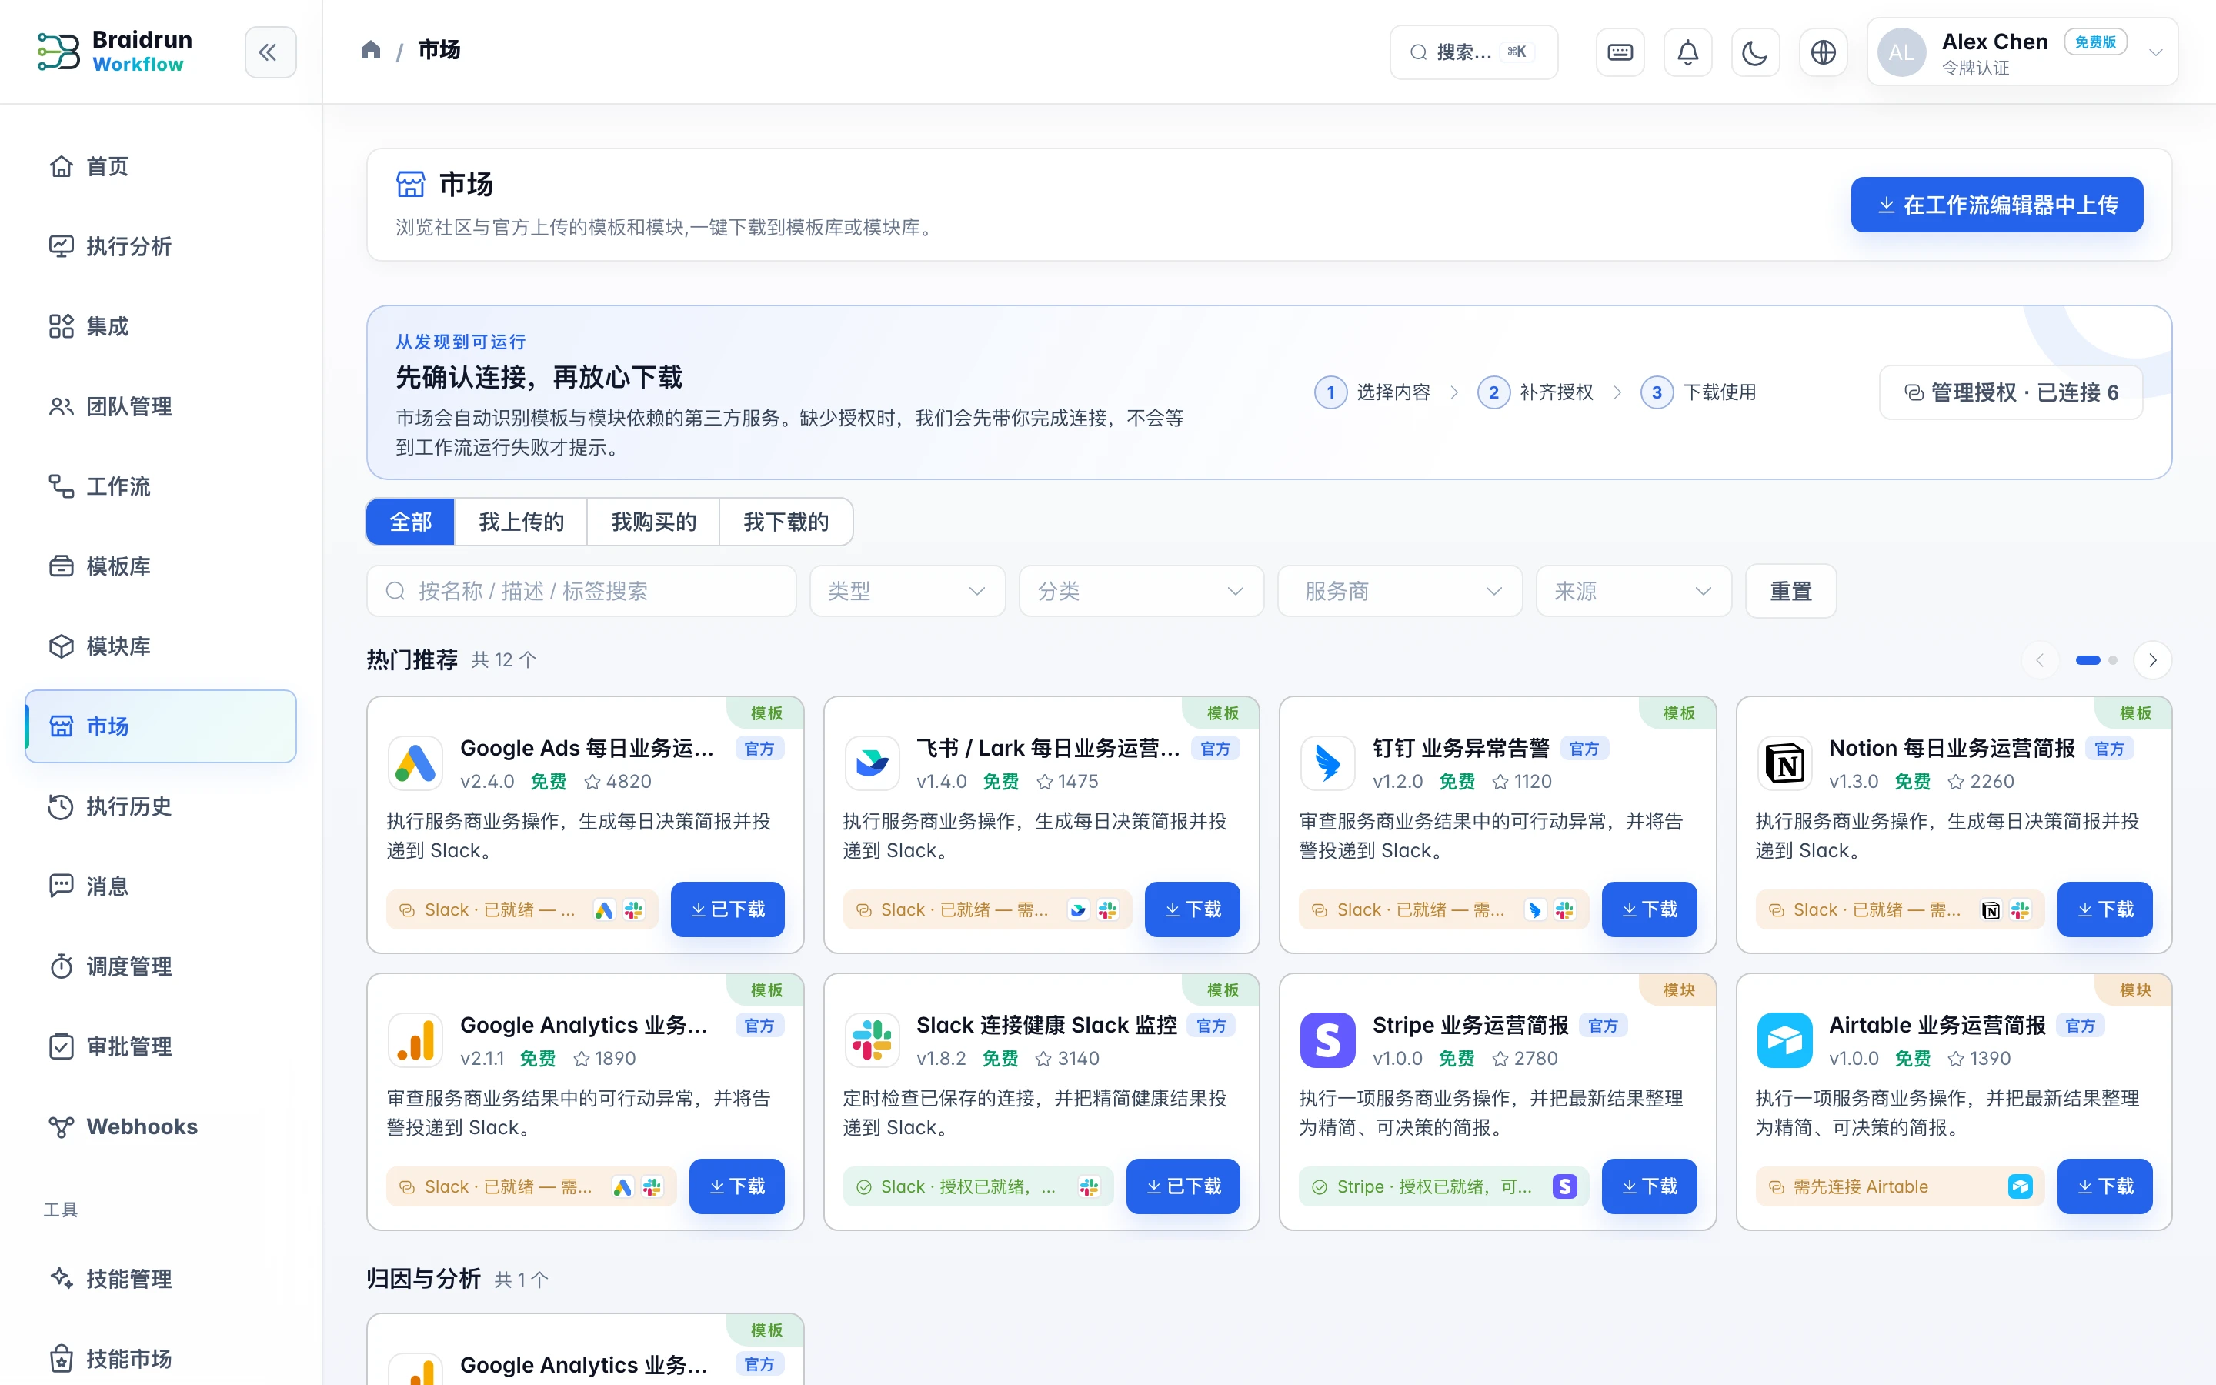Open 工作流 sidebar item
This screenshot has width=2216, height=1385.
[x=161, y=486]
